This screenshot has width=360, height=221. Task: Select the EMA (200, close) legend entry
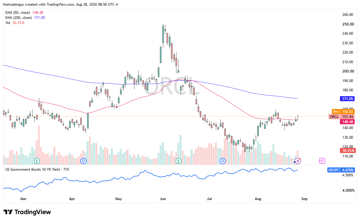pyautogui.click(x=25, y=18)
